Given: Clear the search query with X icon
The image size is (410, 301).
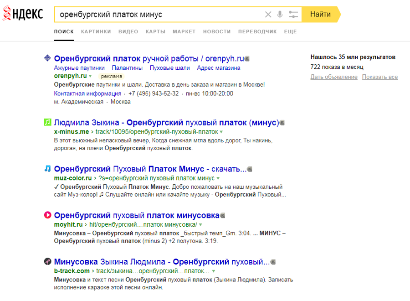Looking at the screenshot, I should click(268, 15).
